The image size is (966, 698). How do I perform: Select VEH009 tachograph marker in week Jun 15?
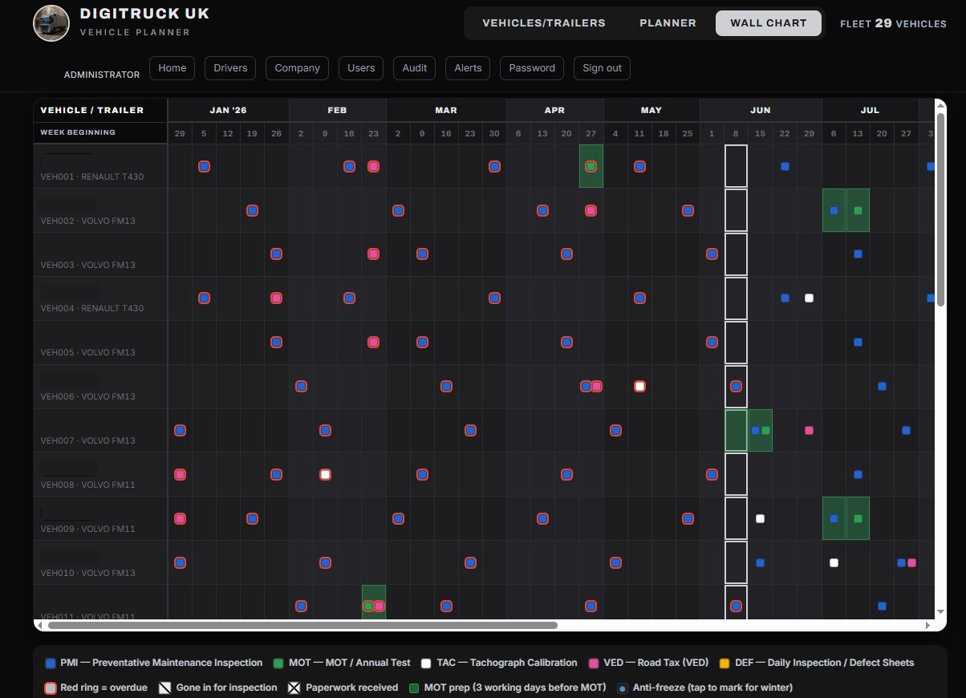760,518
